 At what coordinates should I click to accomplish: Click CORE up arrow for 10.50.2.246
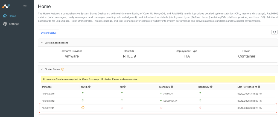(x=83, y=93)
